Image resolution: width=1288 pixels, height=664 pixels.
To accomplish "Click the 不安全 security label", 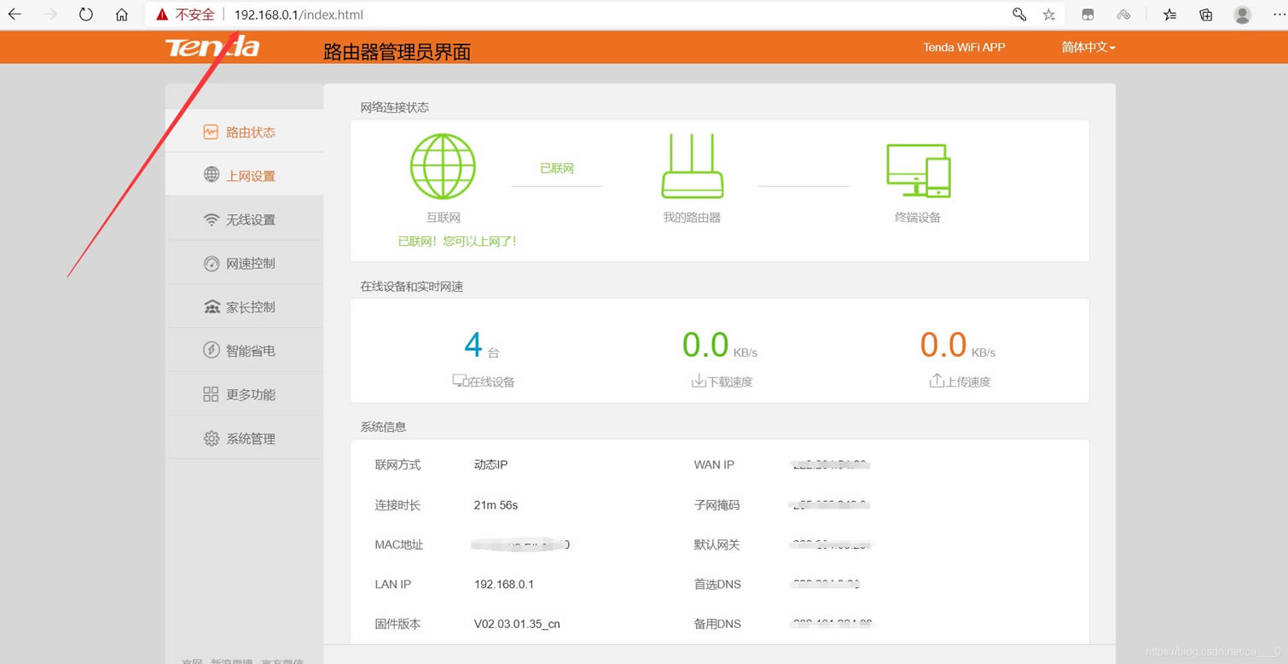I will click(194, 15).
